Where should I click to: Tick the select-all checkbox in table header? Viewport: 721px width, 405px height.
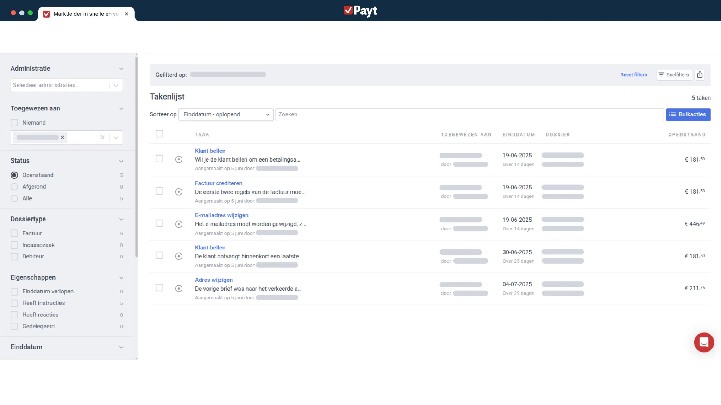tap(159, 134)
